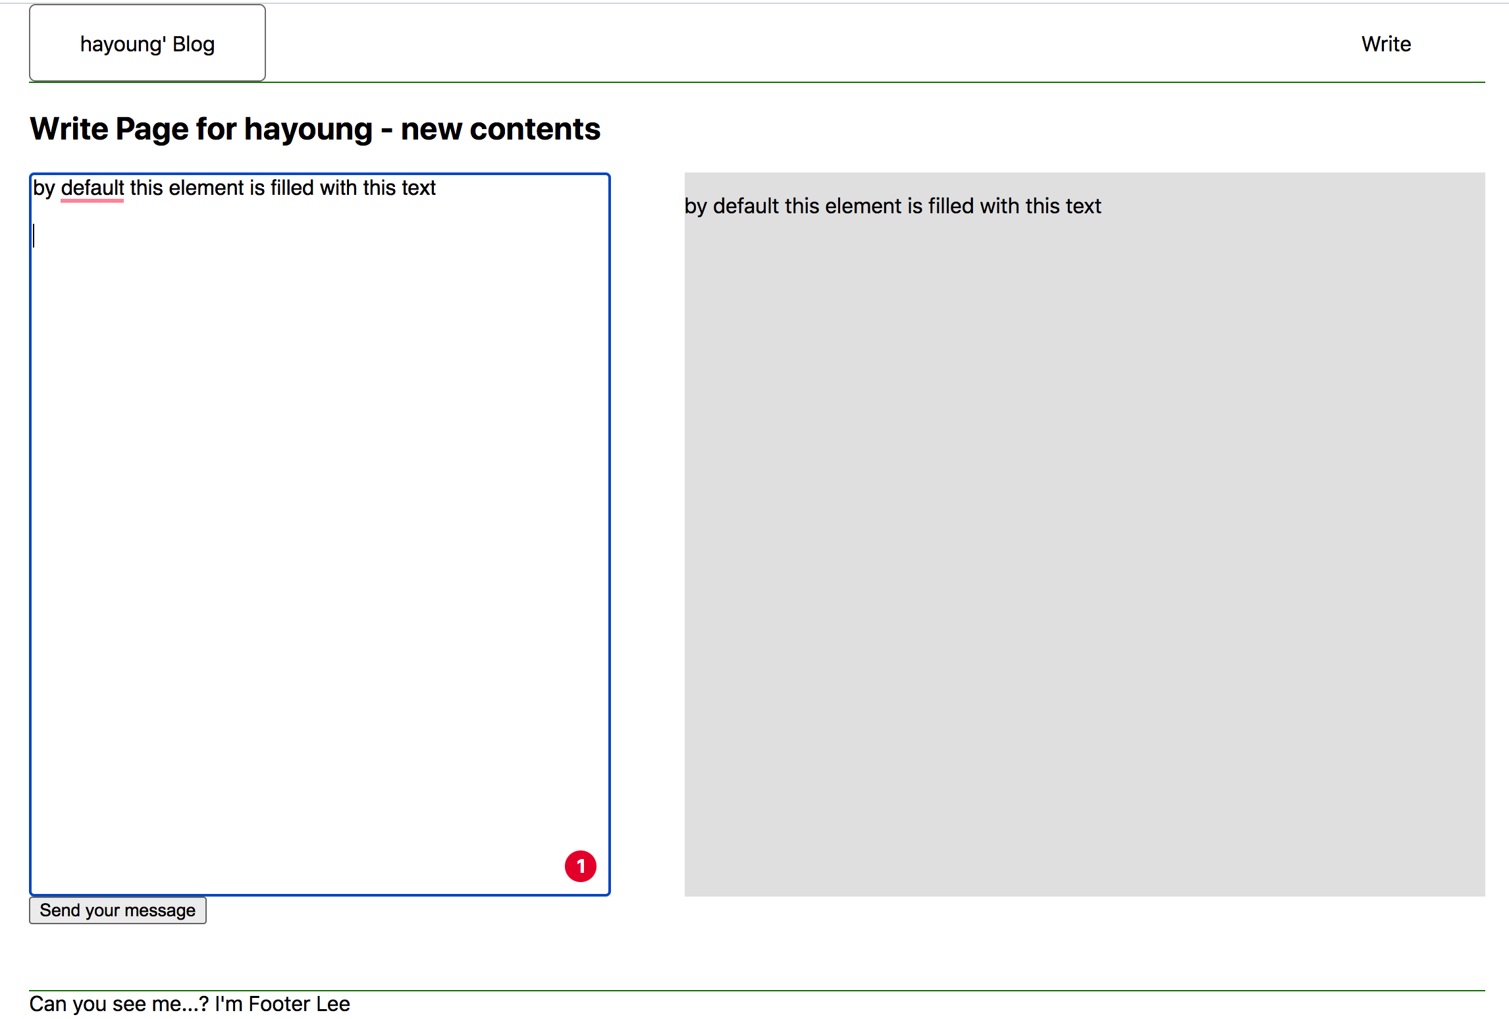The width and height of the screenshot is (1509, 1019).
Task: Open the hayoung' Blog home button
Action: (147, 43)
